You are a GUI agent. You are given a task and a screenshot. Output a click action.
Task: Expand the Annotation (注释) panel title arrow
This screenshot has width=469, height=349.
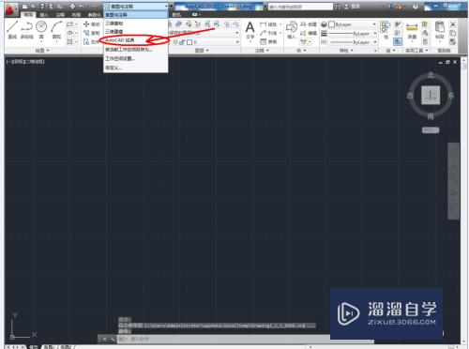268,51
